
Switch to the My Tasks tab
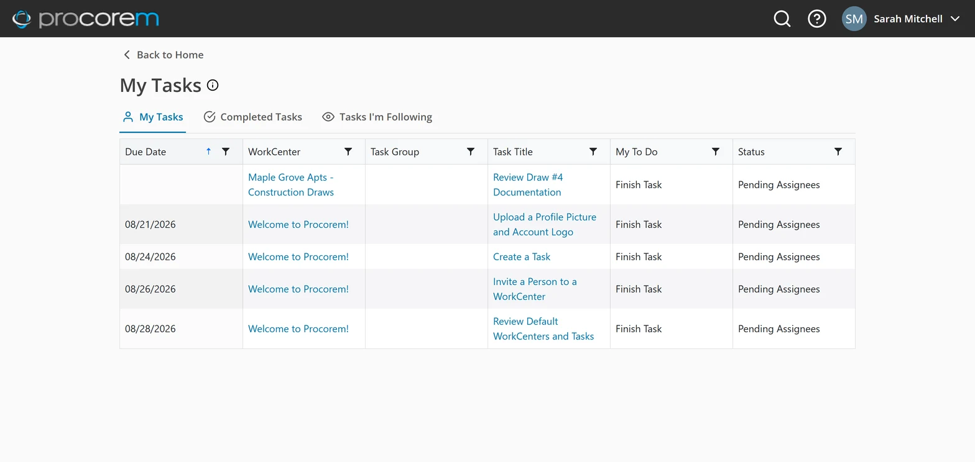point(152,117)
